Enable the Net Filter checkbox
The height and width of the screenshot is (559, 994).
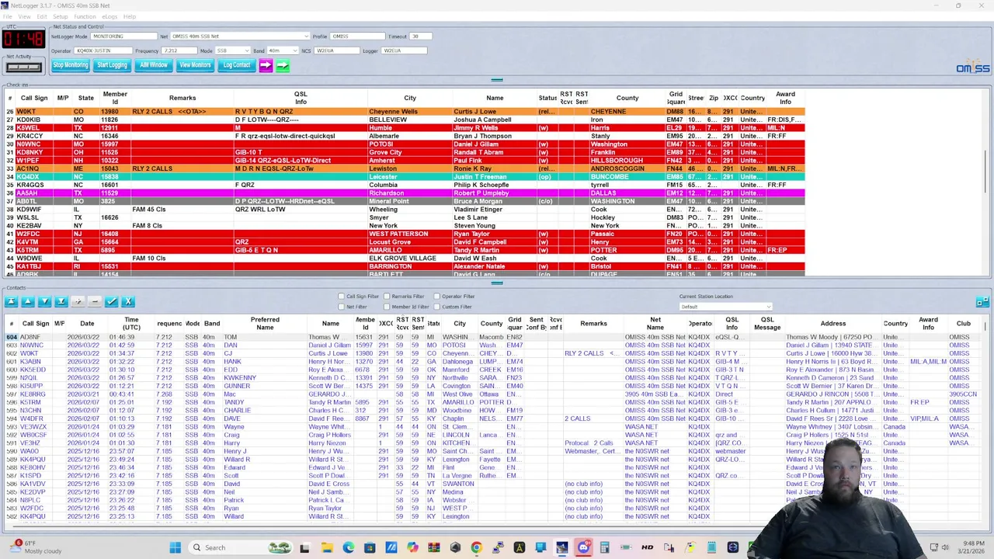coord(341,307)
